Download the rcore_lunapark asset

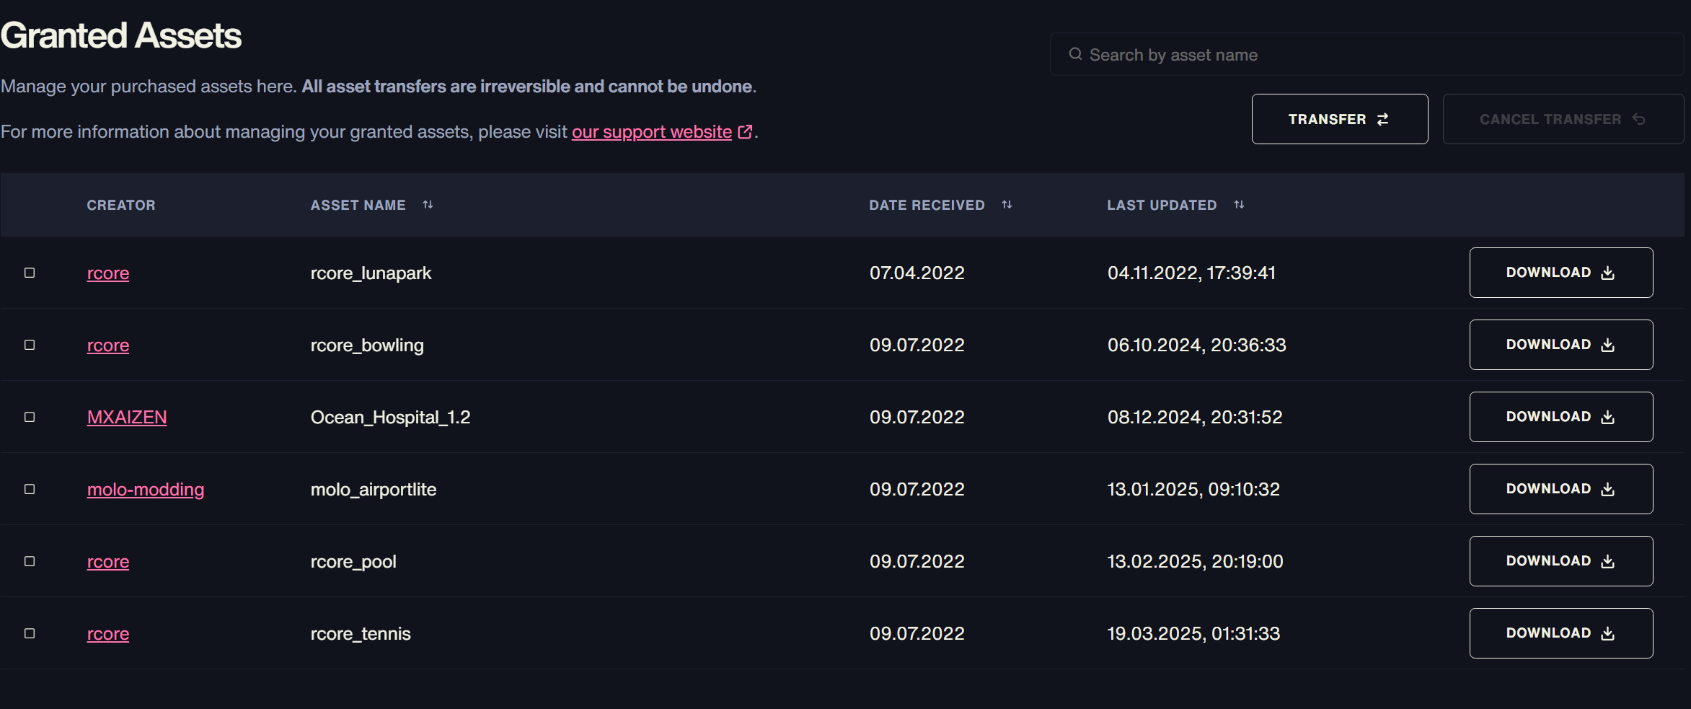tap(1561, 273)
